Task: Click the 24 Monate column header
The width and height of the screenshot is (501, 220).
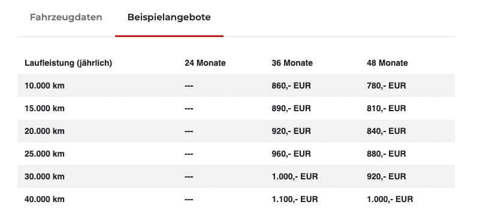Action: pyautogui.click(x=205, y=63)
